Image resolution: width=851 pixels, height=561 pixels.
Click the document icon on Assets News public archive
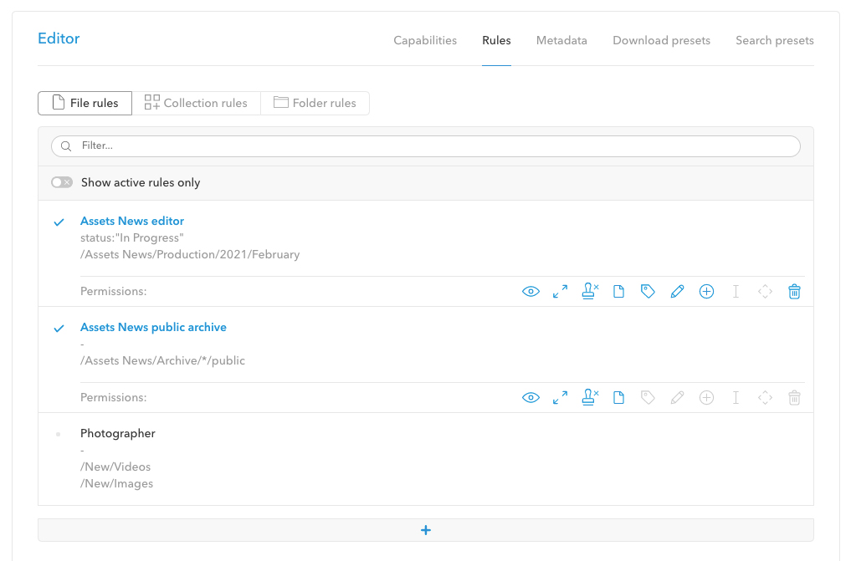618,397
